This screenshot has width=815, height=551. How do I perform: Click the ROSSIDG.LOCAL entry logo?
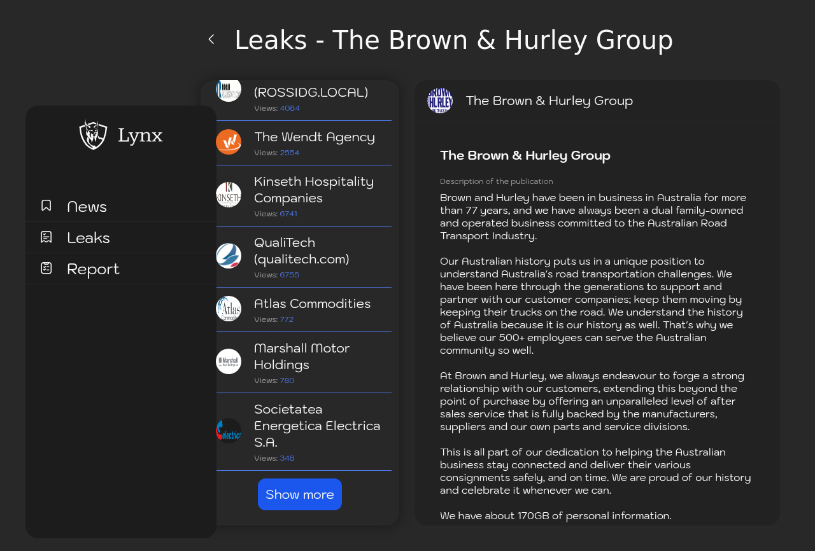point(229,90)
